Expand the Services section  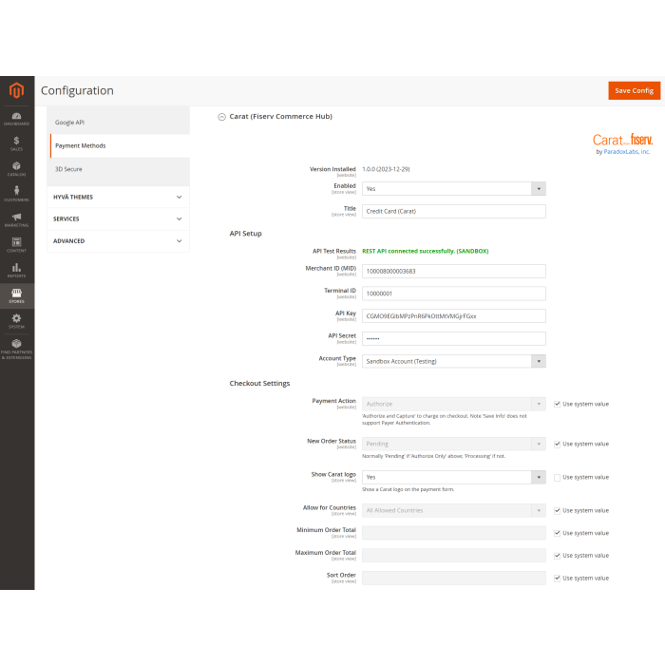click(x=118, y=218)
